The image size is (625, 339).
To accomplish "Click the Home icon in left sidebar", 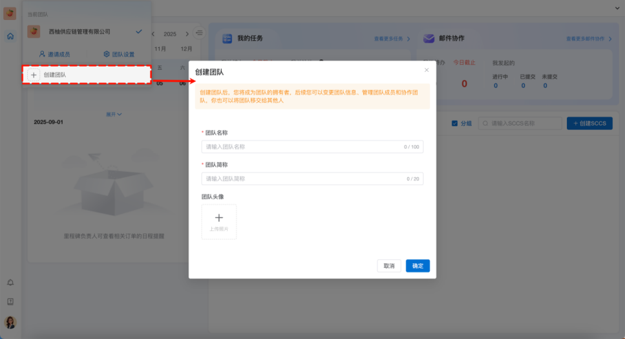I will [x=10, y=36].
